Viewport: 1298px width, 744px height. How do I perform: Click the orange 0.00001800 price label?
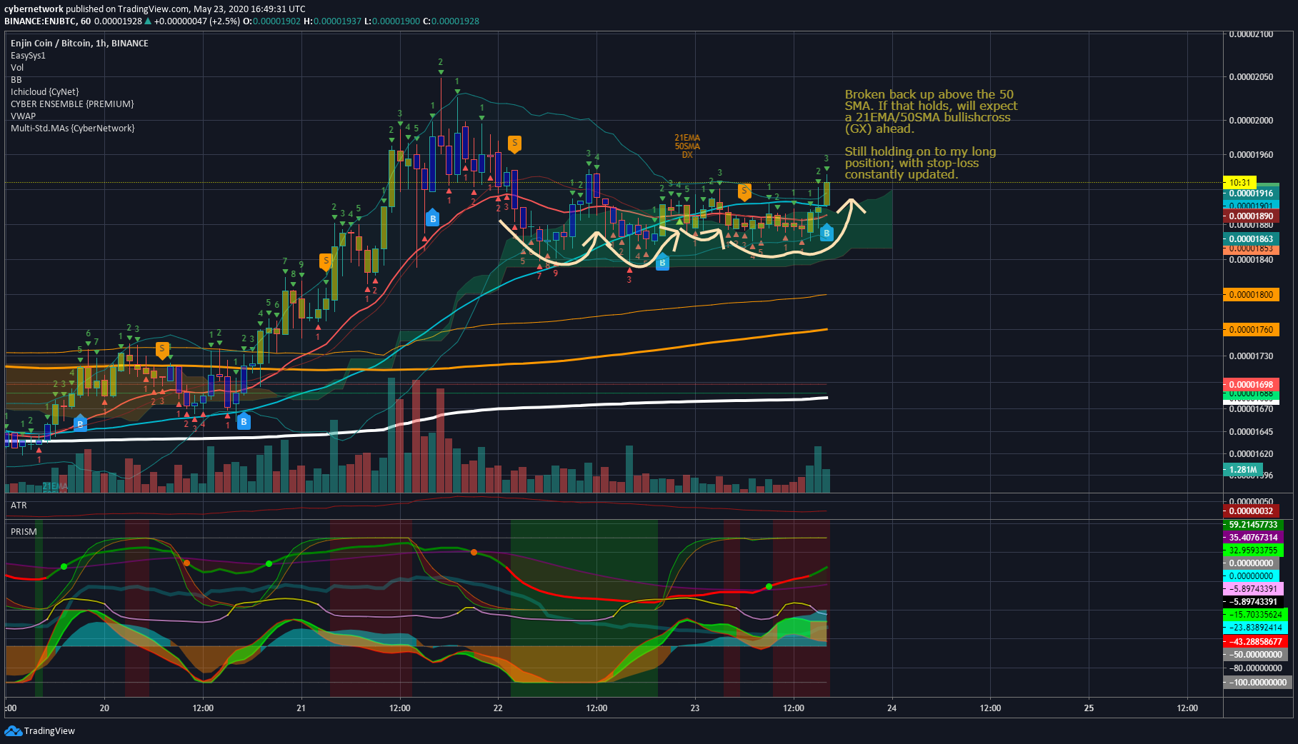1251,295
